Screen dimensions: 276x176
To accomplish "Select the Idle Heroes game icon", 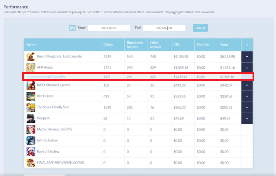I will click(31, 96).
